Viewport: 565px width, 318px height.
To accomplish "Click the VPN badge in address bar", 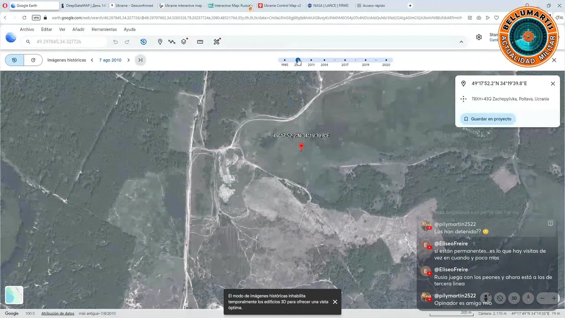I will 36,18.
